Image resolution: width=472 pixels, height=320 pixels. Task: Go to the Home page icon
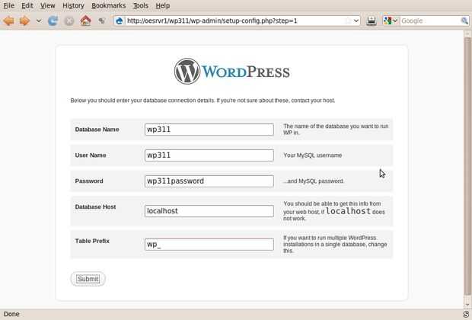click(x=85, y=21)
